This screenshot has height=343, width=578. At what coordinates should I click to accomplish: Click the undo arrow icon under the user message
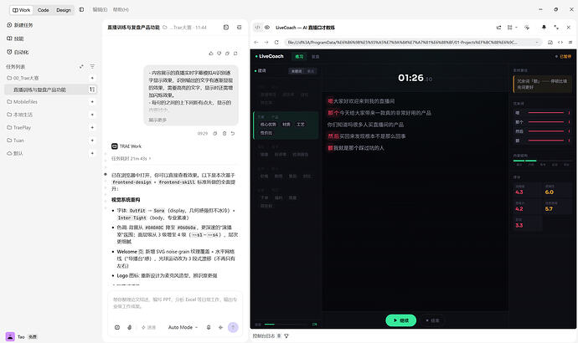tap(233, 133)
